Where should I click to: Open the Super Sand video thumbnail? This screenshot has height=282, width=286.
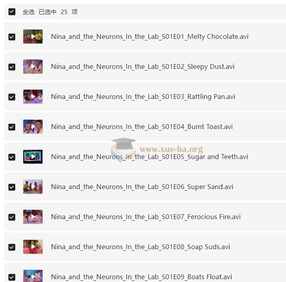coord(33,187)
